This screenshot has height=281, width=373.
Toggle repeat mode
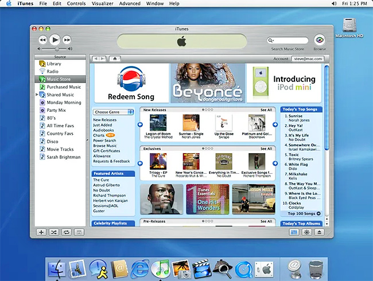[67, 232]
